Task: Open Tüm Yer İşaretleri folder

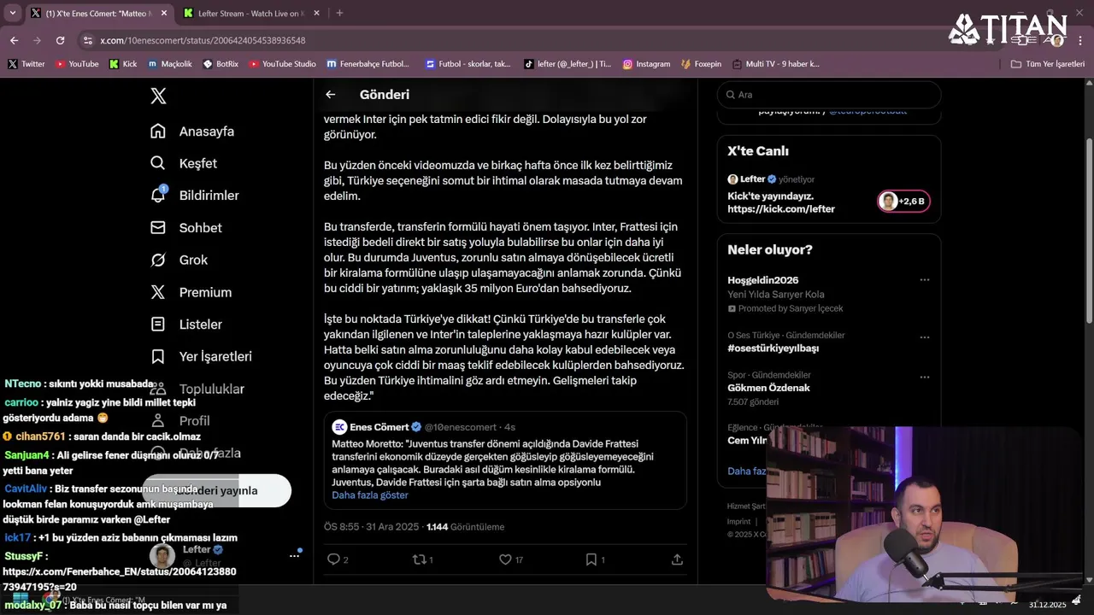Action: [x=1047, y=64]
